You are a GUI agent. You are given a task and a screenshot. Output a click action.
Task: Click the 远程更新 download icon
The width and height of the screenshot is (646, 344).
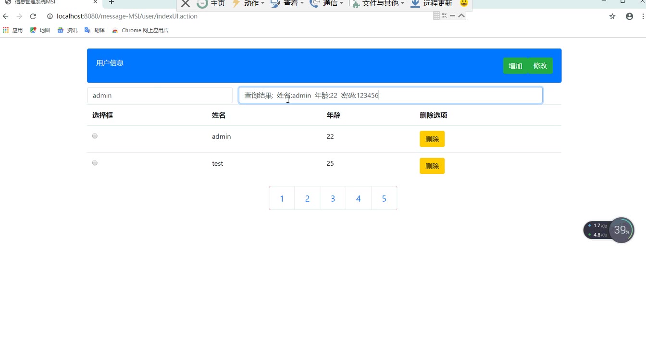[x=415, y=4]
